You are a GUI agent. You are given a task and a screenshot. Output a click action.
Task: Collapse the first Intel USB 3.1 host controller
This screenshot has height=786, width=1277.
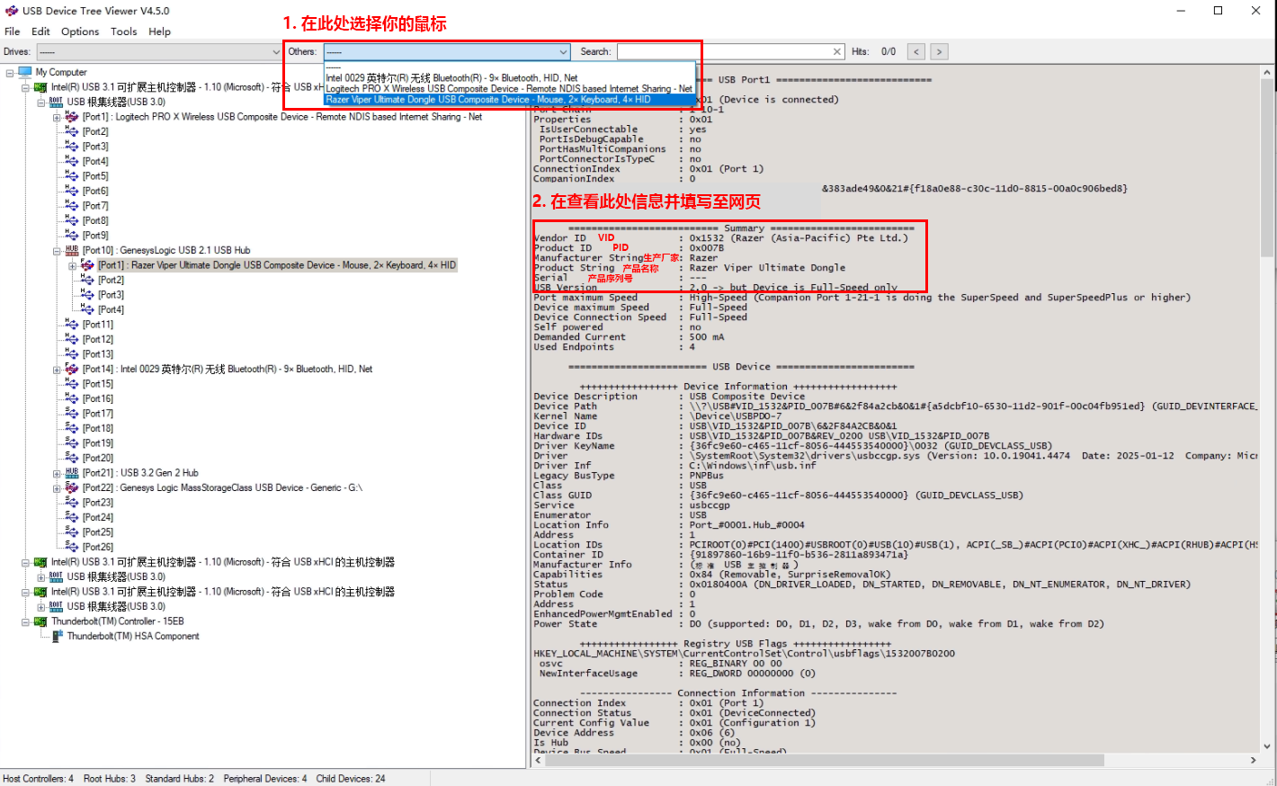click(25, 87)
